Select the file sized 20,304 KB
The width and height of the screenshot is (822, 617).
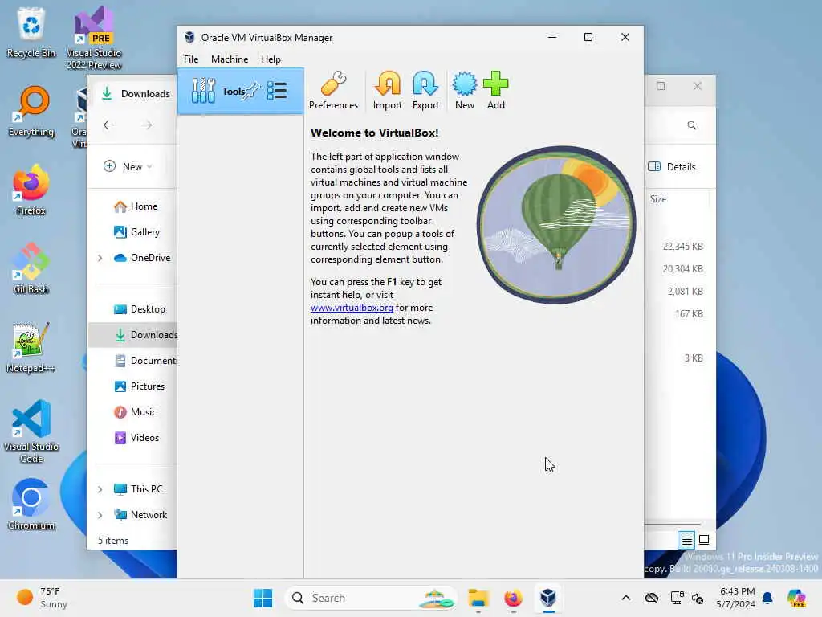pyautogui.click(x=682, y=269)
